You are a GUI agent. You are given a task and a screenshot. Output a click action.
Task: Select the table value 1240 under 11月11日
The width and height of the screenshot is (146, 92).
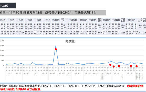click(x=65, y=33)
